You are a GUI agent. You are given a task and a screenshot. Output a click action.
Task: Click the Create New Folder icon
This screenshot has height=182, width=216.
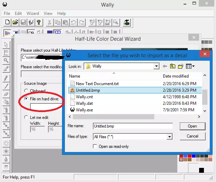(180, 66)
